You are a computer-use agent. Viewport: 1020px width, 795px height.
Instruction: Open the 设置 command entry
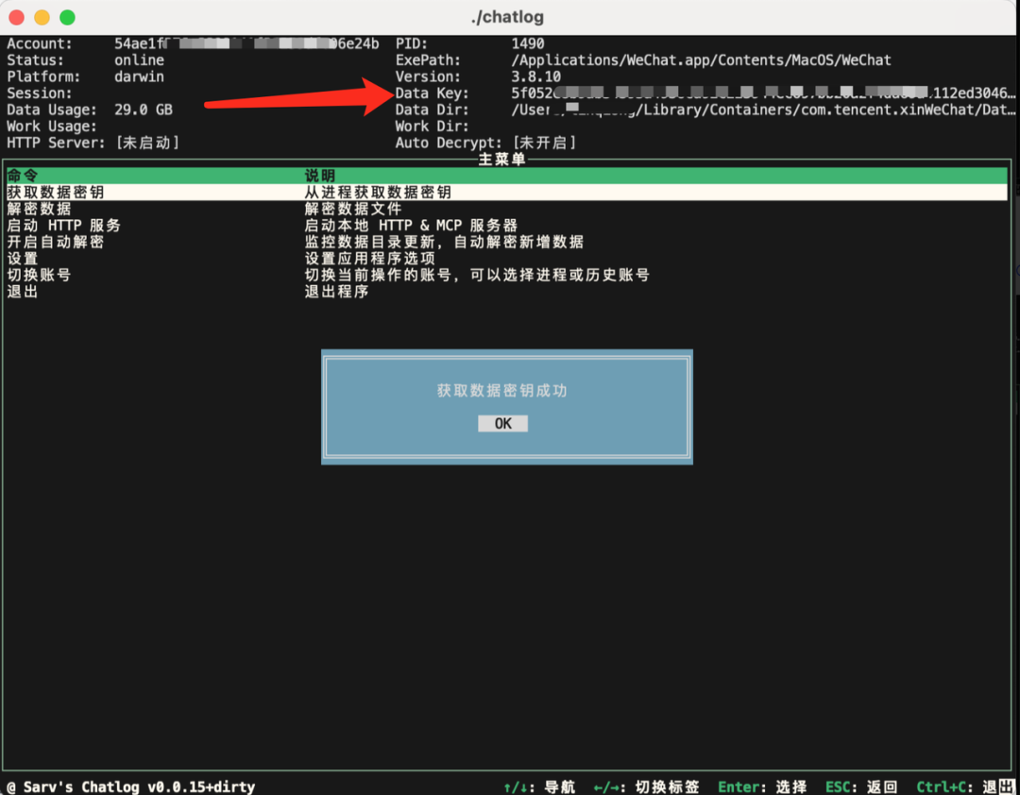click(507, 259)
